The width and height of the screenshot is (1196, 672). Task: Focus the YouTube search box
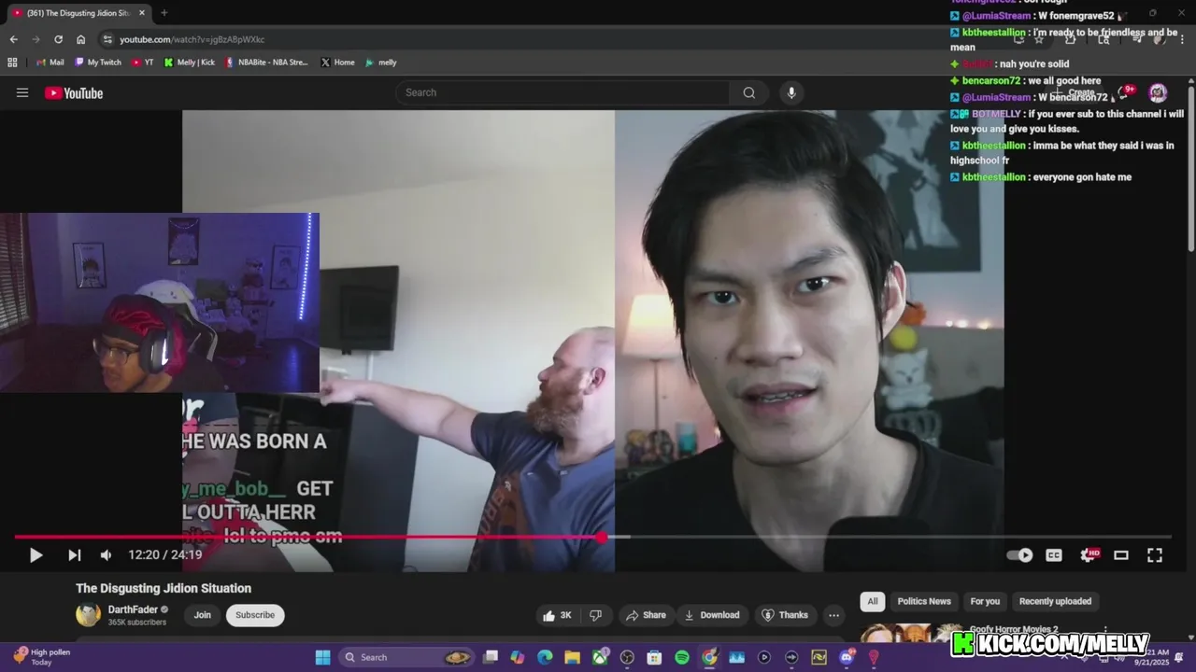562,92
